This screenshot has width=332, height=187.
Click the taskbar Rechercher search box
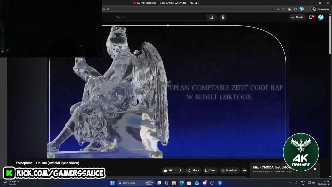pyautogui.click(x=136, y=183)
